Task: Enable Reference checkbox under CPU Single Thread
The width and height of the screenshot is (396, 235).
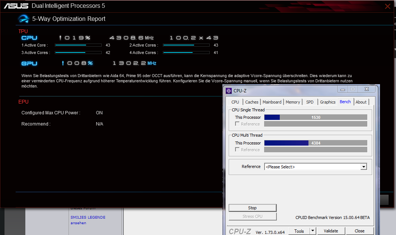Action: (x=237, y=124)
